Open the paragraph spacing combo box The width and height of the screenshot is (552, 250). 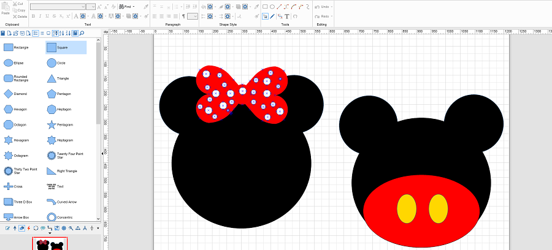click(x=193, y=16)
